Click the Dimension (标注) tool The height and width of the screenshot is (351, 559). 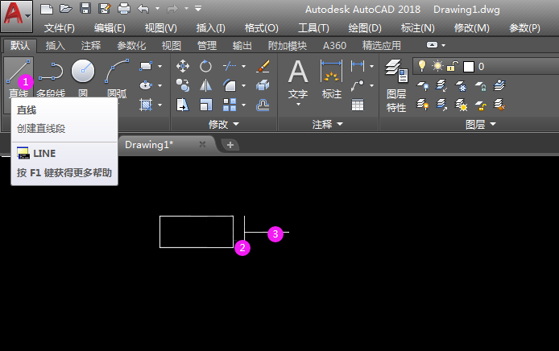(332, 79)
